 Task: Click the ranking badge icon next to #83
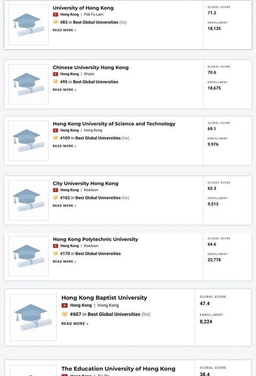tap(55, 22)
